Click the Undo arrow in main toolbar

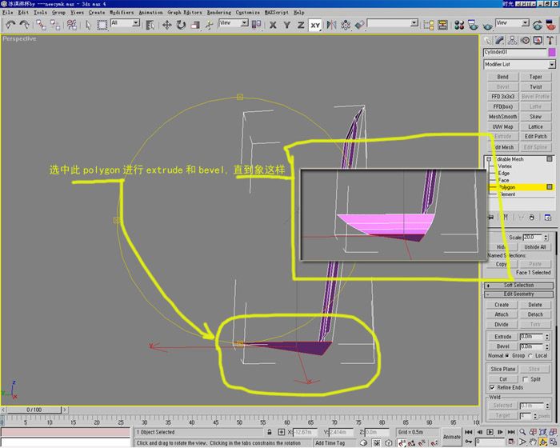(x=10, y=25)
